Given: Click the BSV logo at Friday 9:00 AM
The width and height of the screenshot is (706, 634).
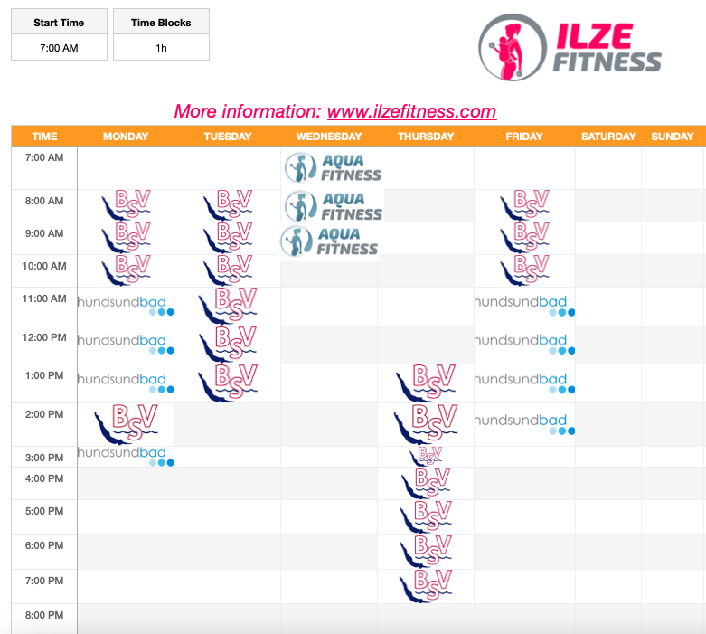Looking at the screenshot, I should click(x=524, y=238).
